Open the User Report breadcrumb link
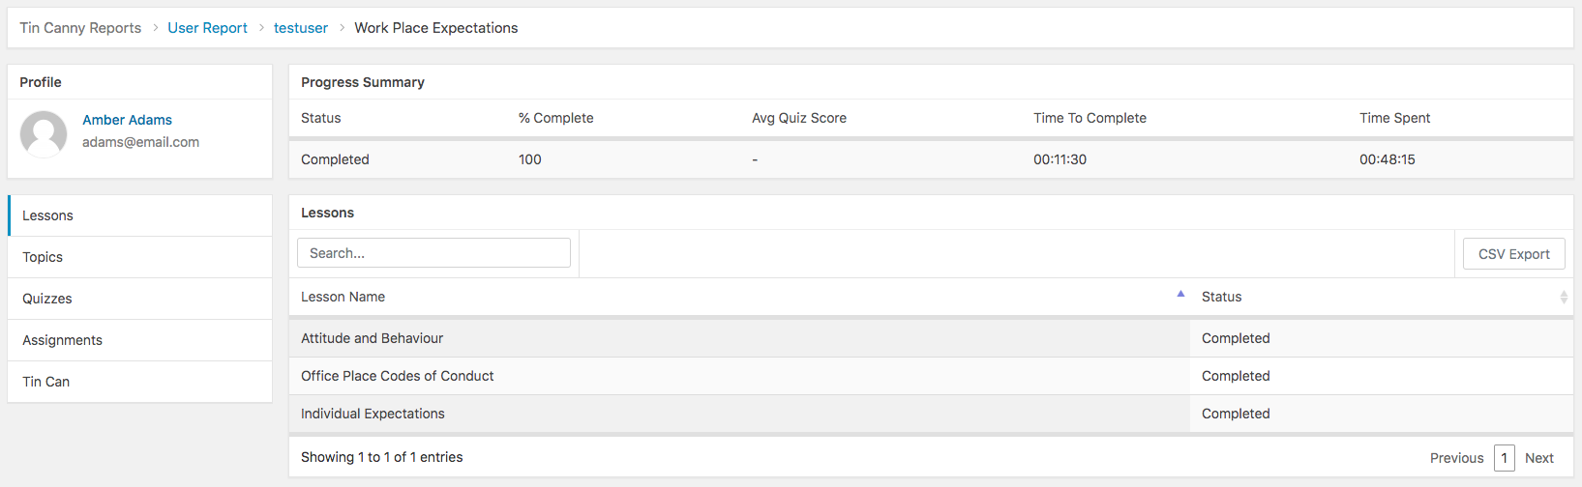 tap(207, 28)
